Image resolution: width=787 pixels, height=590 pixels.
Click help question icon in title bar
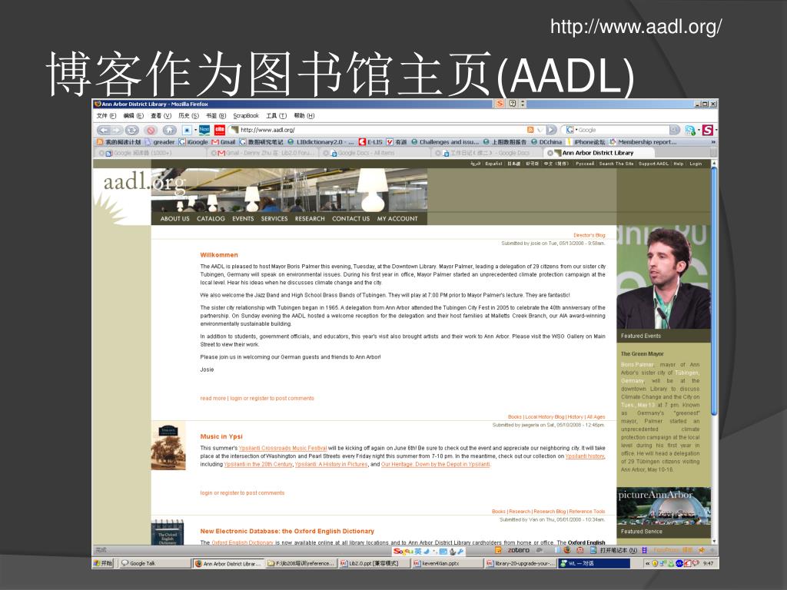513,104
